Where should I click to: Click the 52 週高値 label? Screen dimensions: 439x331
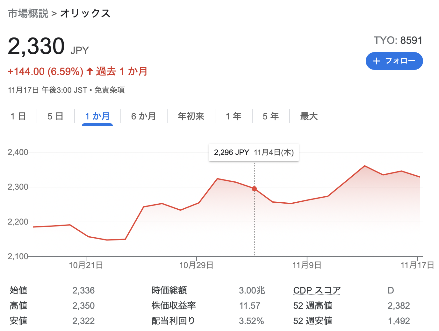pos(313,306)
